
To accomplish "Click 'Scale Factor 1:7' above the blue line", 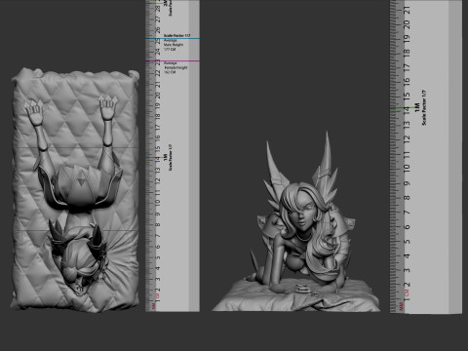I will pos(176,35).
